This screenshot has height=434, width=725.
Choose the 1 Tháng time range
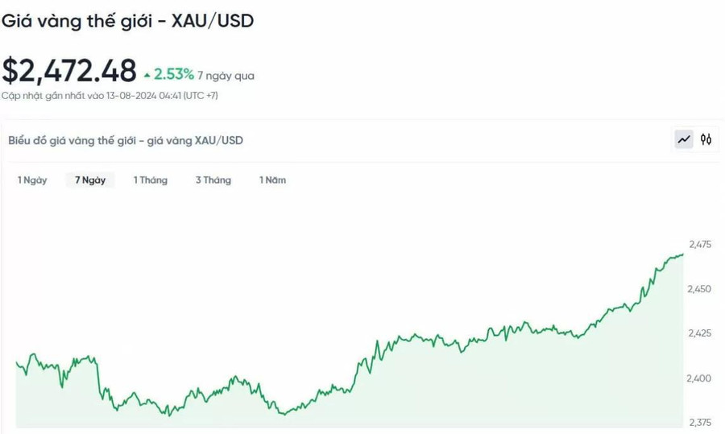(151, 180)
